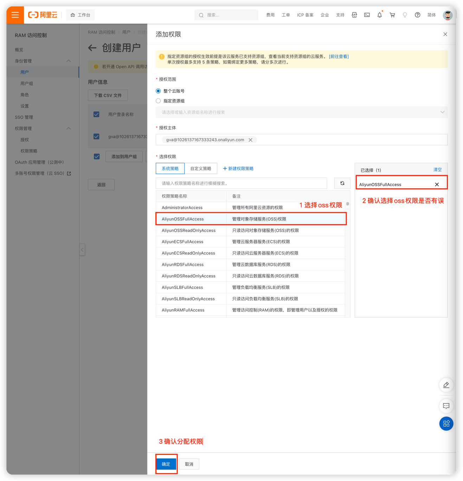Screen dimensions: 463x481
Task: Select 整个云账号 radio option
Action: tap(158, 91)
